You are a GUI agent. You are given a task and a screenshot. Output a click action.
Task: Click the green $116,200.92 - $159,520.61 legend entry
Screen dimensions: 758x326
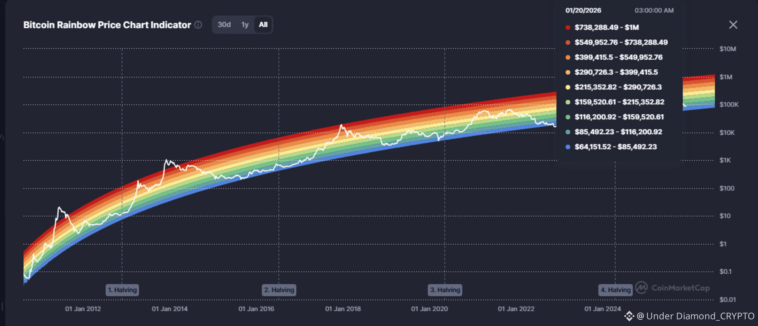pyautogui.click(x=615, y=117)
